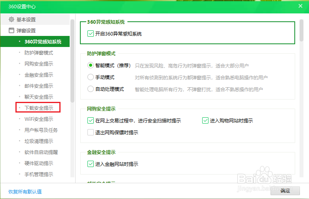Screen dimensions: 309x199
Task: Go to 聊天安全提示 in the sidebar
Action: click(39, 97)
